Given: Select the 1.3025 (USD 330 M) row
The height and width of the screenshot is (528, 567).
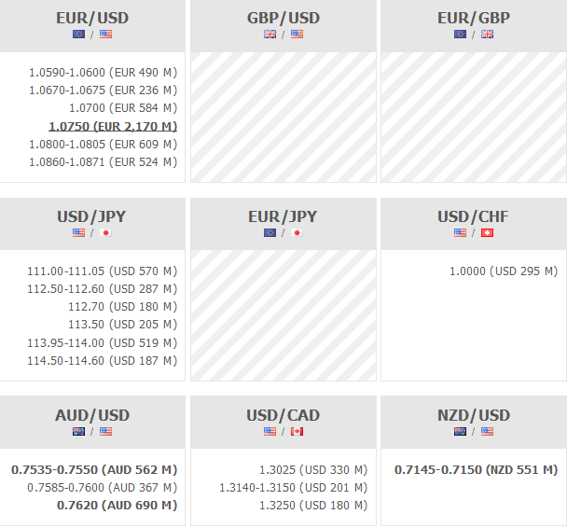Looking at the screenshot, I should coord(313,469).
